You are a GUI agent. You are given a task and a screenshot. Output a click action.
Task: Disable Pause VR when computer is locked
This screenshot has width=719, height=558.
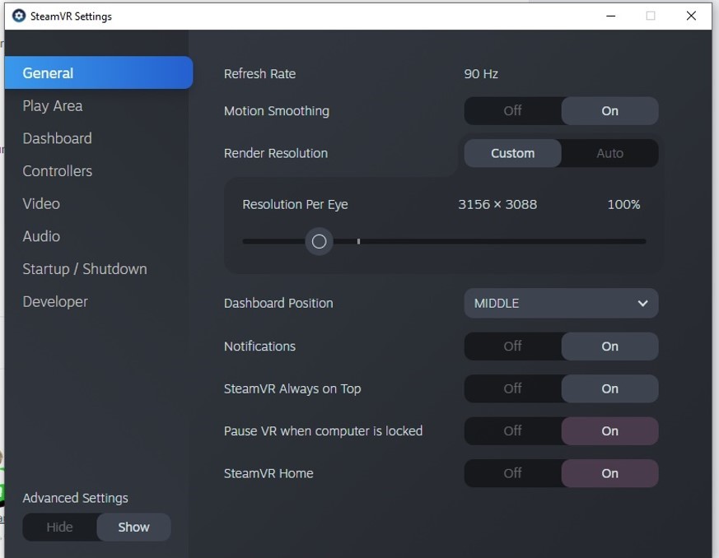click(512, 431)
